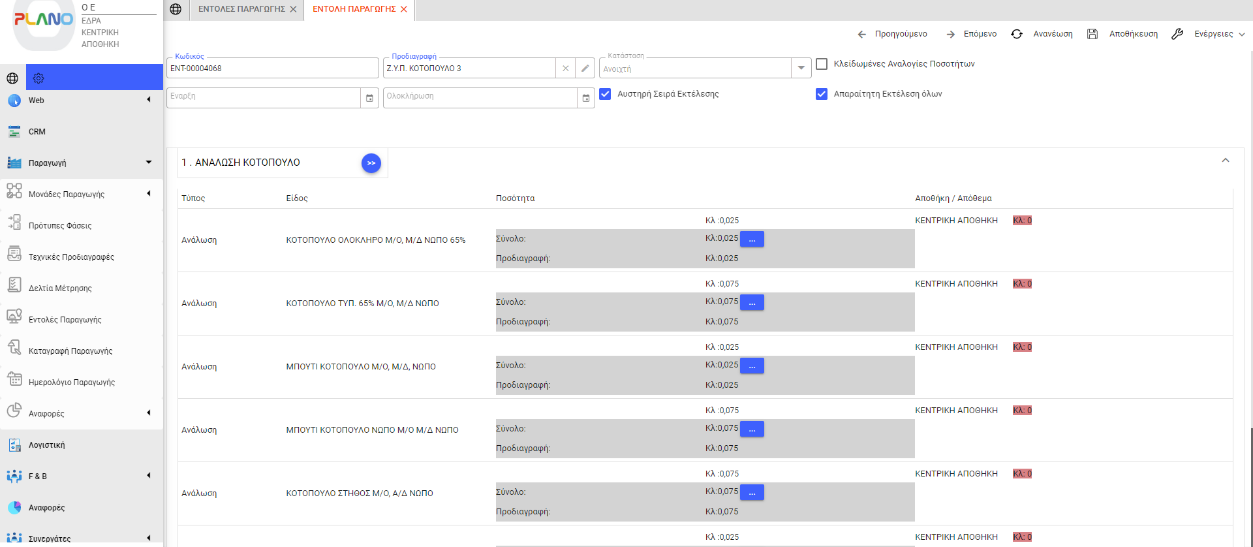1253x547 pixels.
Task: Expand the Αναφορές submenu under Παραγωγή
Action: coord(149,413)
